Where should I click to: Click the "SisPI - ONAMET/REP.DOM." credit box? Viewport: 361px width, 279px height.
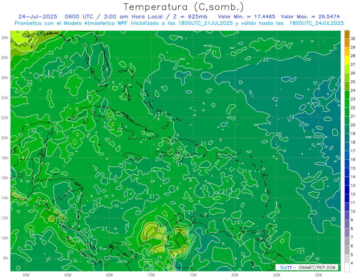click(x=307, y=267)
